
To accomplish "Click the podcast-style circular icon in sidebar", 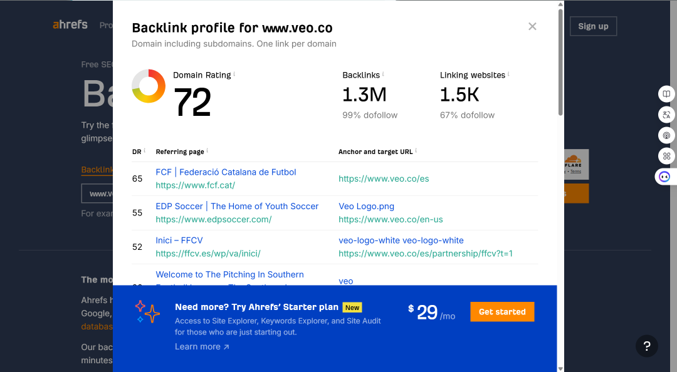I will point(666,135).
